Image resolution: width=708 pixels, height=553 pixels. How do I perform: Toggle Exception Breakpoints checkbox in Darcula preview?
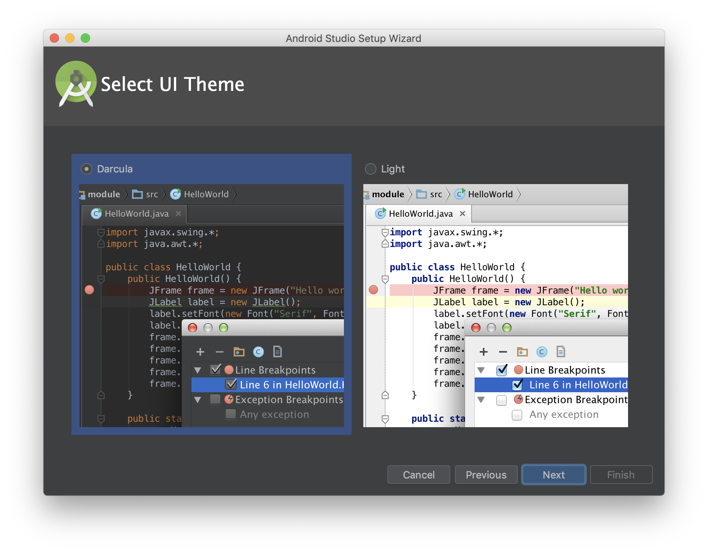(215, 400)
